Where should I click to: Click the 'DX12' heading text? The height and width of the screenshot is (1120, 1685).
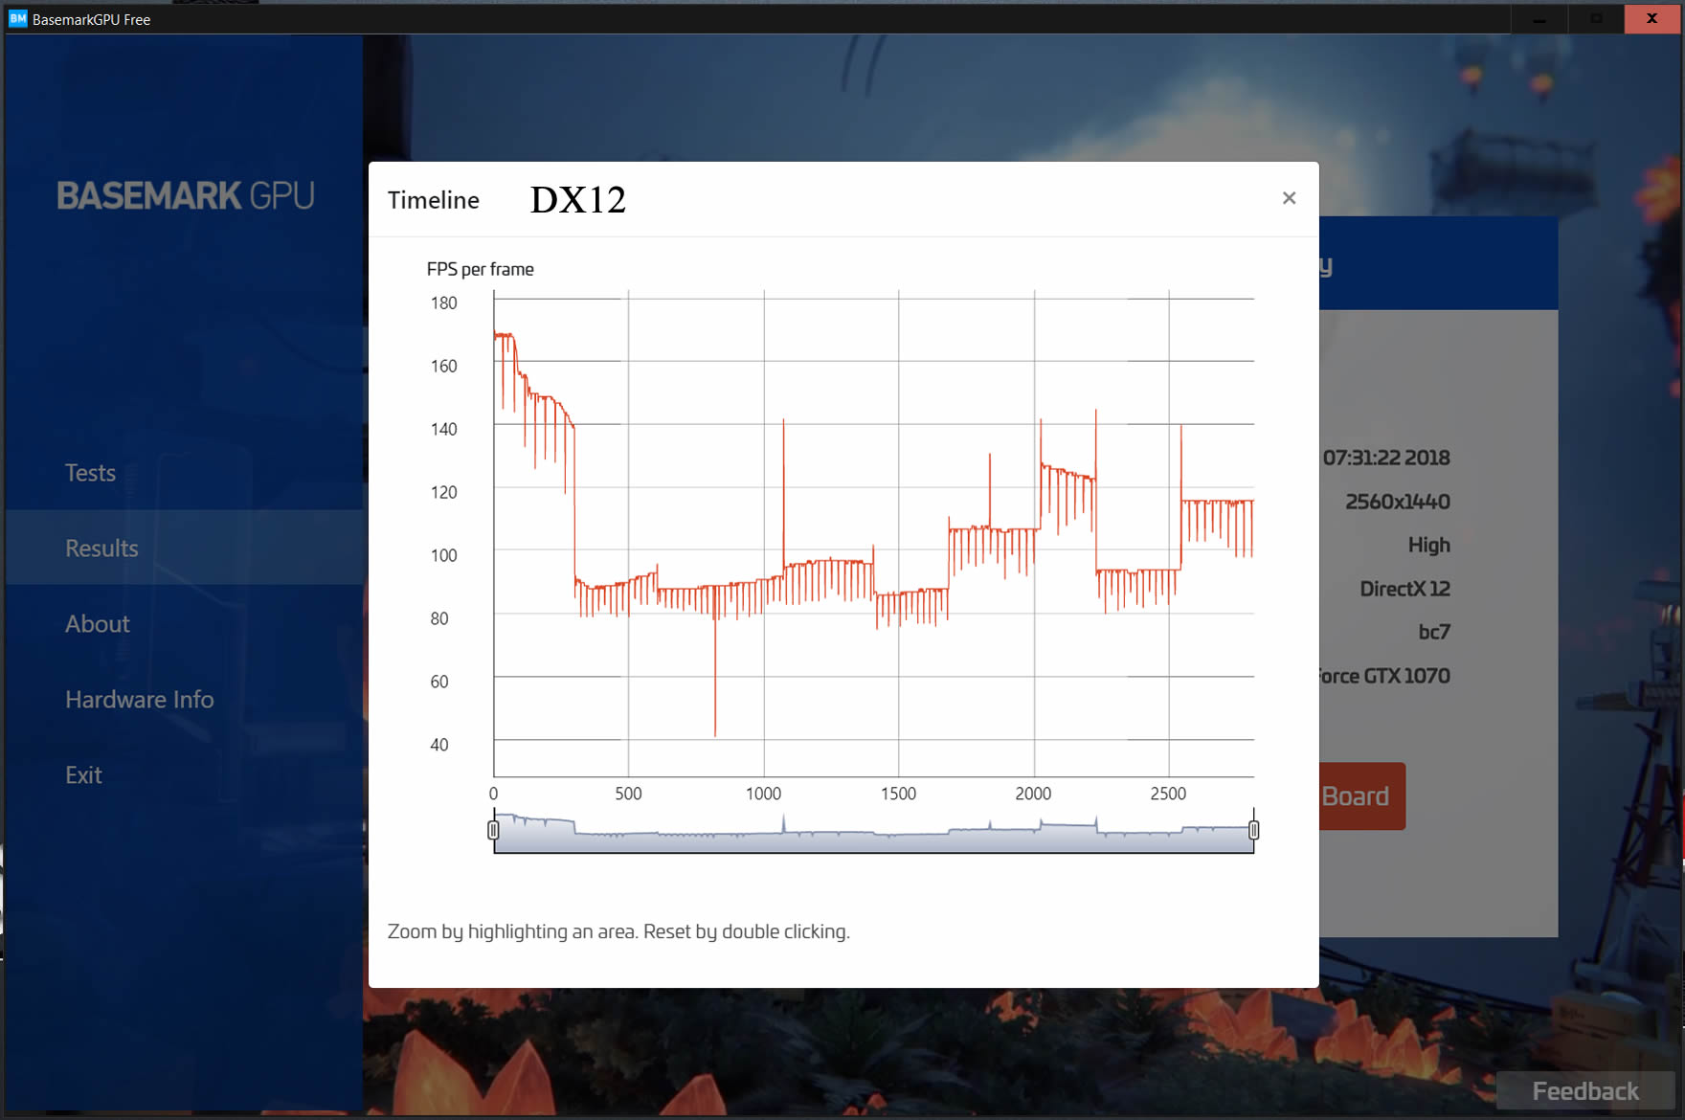578,199
